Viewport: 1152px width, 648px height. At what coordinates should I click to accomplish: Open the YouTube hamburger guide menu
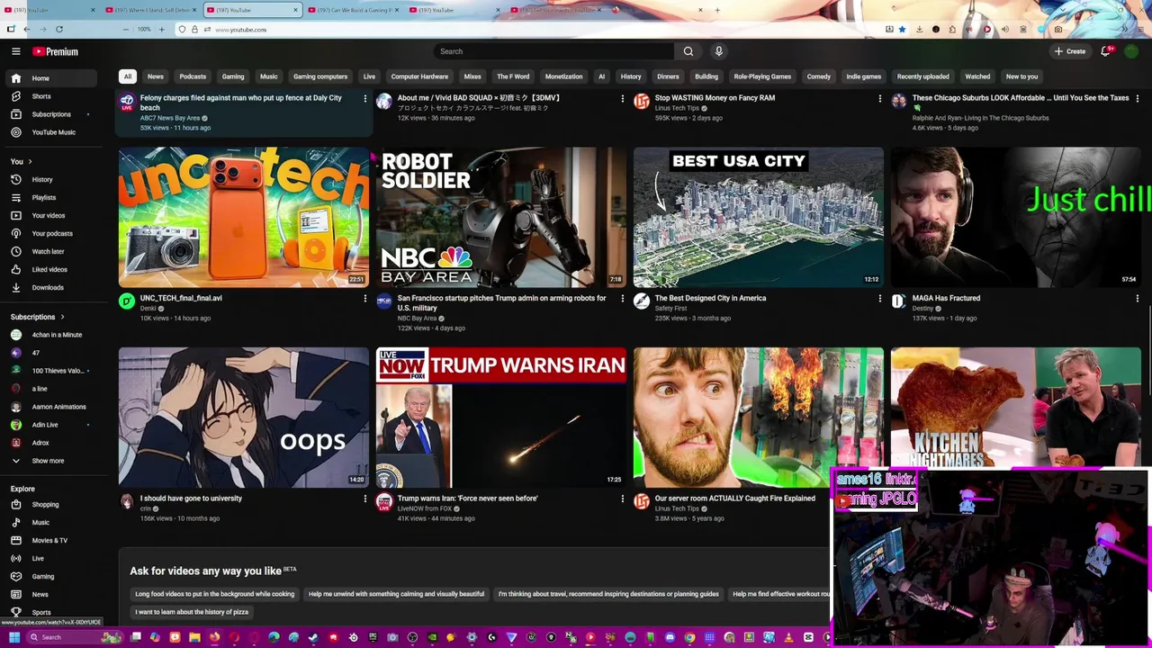[x=15, y=51]
